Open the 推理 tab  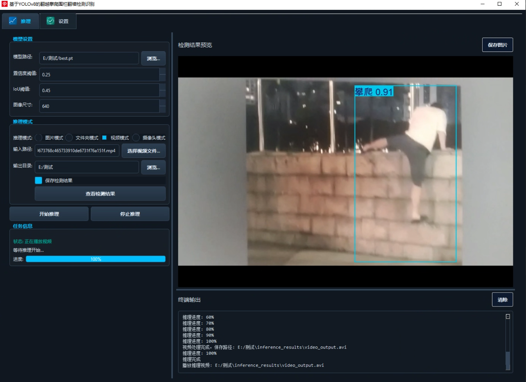pyautogui.click(x=20, y=21)
